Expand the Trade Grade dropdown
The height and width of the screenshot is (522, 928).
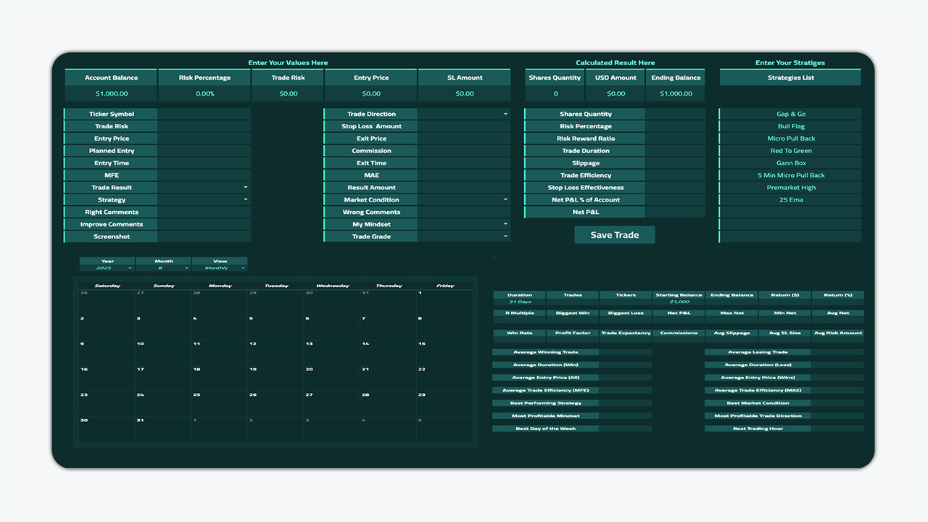(x=505, y=237)
